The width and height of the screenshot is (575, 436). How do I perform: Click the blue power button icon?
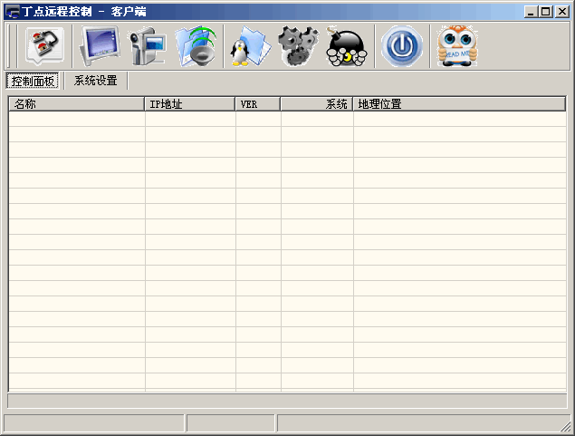pyautogui.click(x=402, y=46)
